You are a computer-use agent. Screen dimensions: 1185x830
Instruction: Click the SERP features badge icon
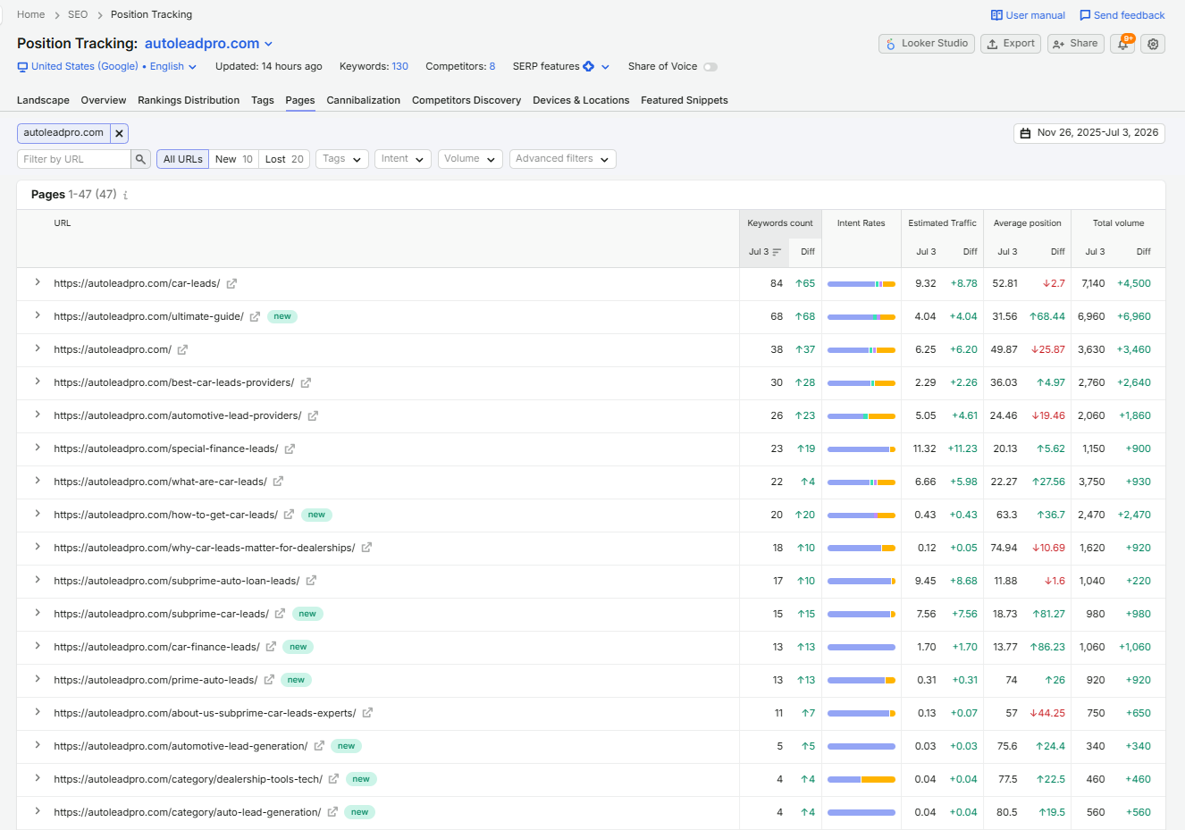589,66
